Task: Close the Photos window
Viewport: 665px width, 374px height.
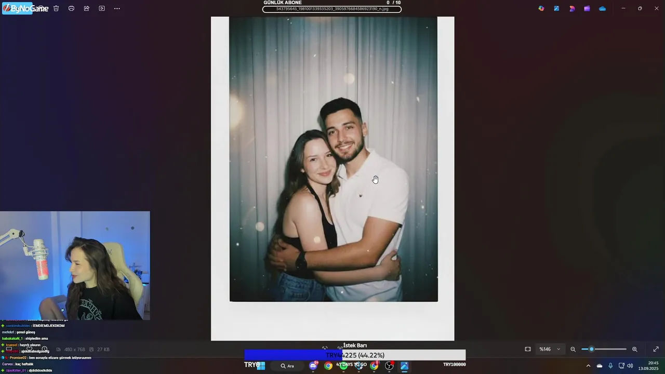Action: [x=656, y=8]
